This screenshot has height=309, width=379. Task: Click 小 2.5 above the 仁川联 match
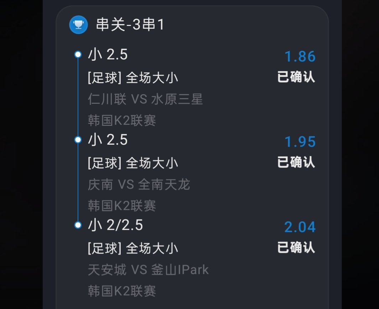coord(108,55)
